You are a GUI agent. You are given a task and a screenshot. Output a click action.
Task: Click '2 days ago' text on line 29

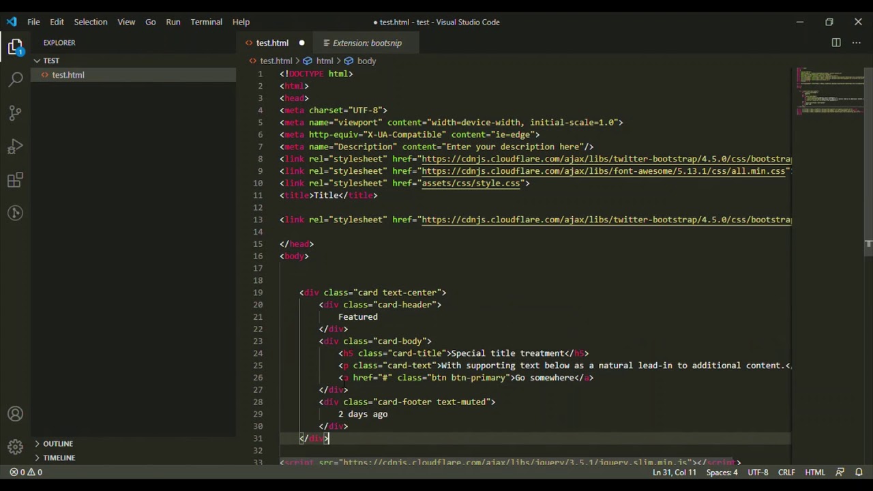[x=363, y=414]
